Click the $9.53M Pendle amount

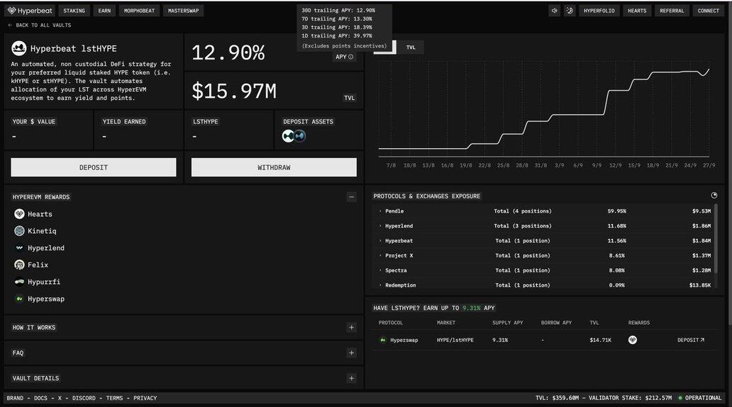[x=701, y=211]
